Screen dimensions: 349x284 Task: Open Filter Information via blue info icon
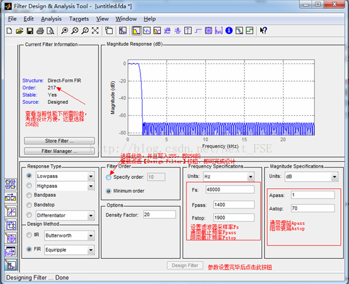[229, 30]
